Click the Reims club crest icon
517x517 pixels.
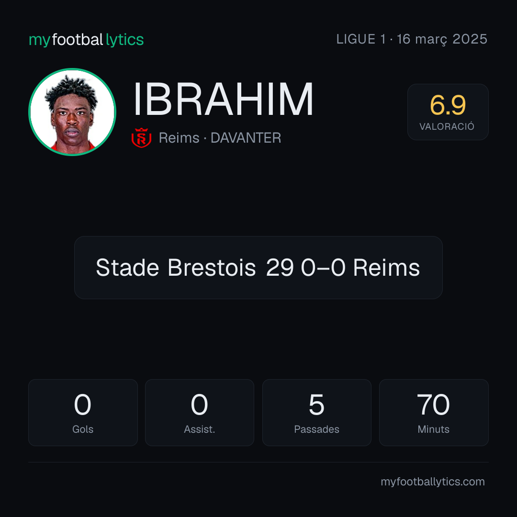(x=141, y=137)
